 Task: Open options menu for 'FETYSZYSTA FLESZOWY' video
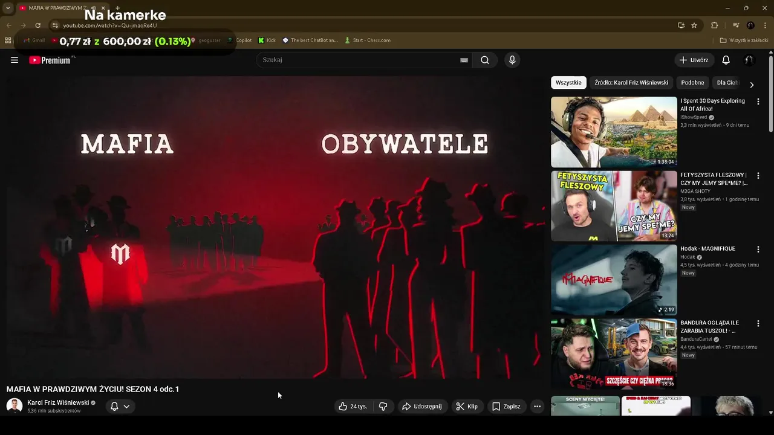758,176
